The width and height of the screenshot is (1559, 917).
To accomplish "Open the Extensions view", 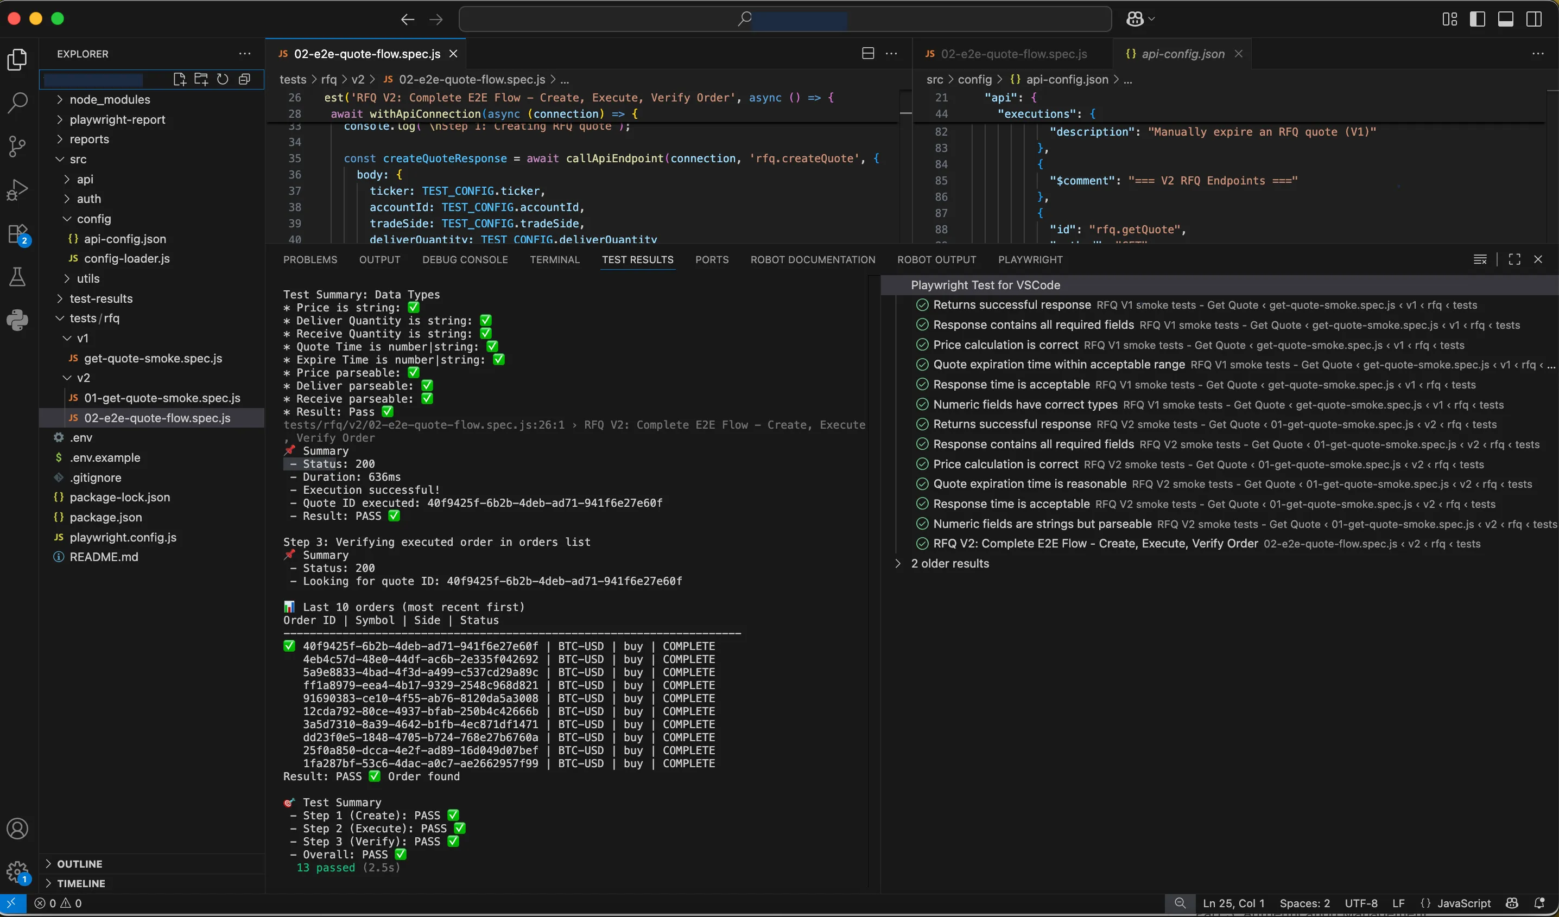I will 17,235.
